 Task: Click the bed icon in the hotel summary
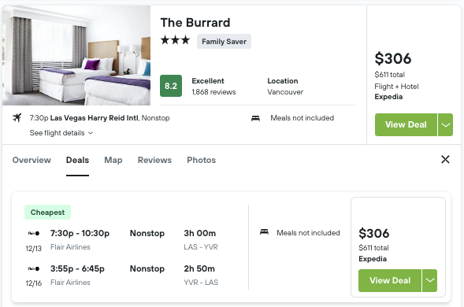click(255, 118)
